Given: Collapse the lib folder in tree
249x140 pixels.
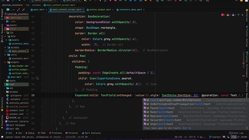Looking at the screenshot, I should (4, 33).
